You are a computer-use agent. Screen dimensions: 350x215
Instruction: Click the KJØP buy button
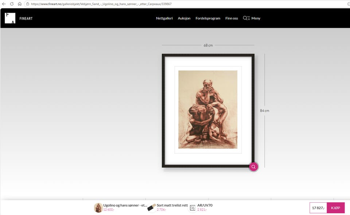tap(335, 208)
